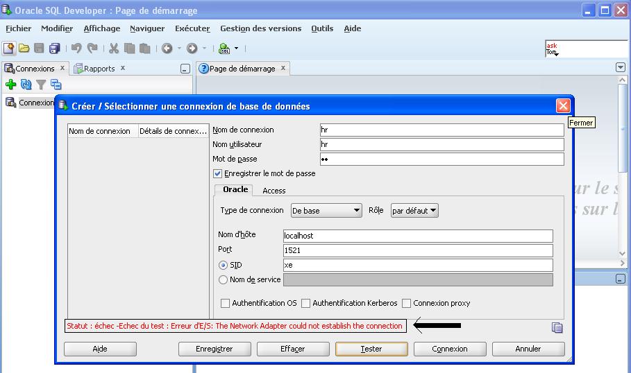
Task: Refresh connections with the blue arrows icon
Action: pos(26,85)
